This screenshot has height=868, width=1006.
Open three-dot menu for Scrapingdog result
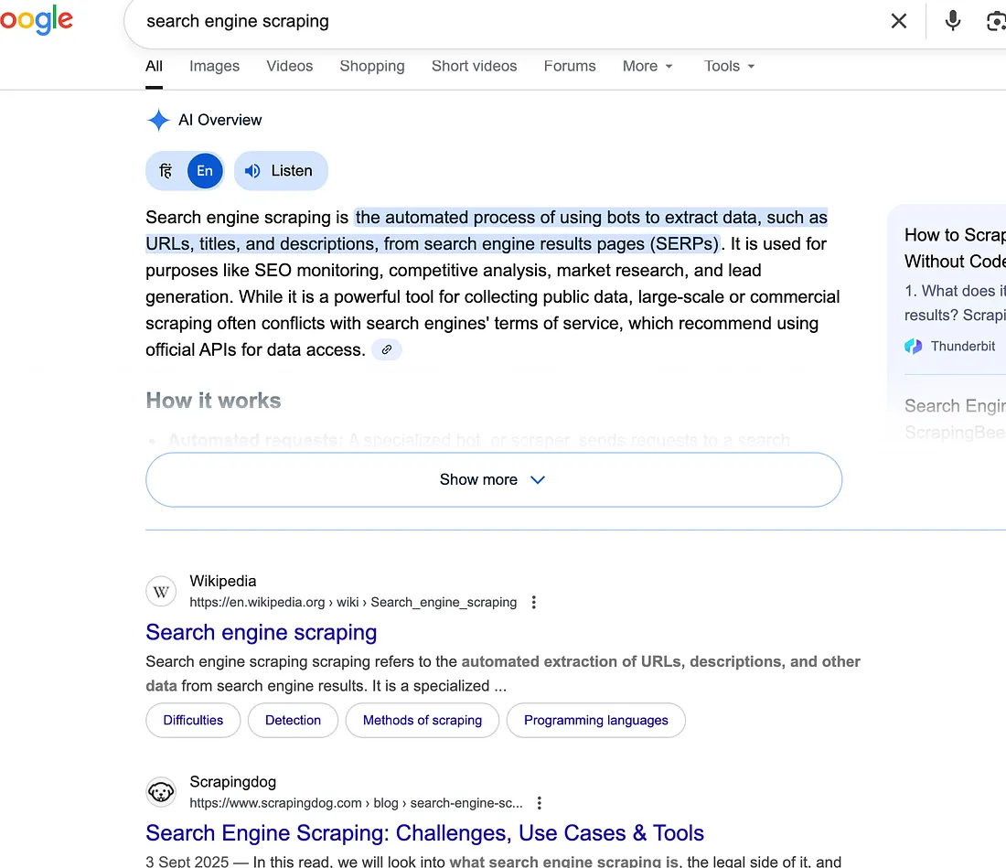click(x=540, y=803)
